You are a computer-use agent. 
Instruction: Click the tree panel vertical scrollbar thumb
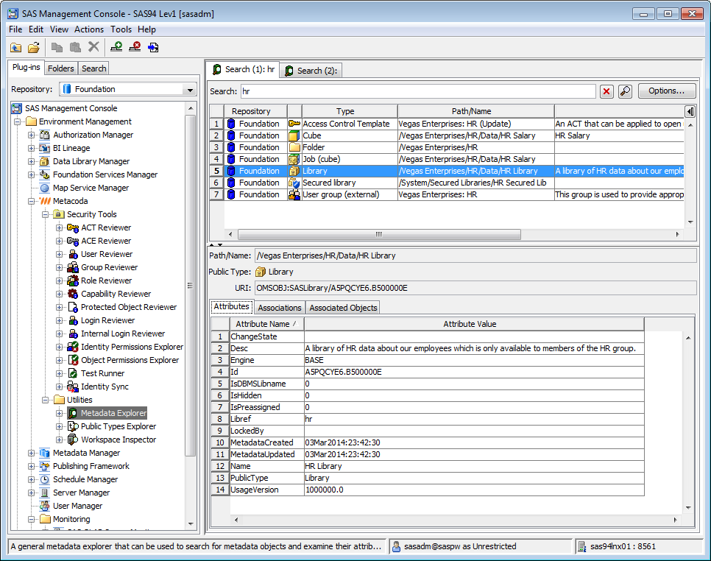(x=190, y=285)
